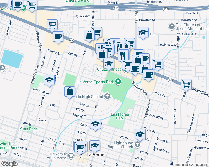Viewport: 209px width, 167px height.
Task: Click the graduation cap marker near Holly Oak St
Action: click(49, 80)
